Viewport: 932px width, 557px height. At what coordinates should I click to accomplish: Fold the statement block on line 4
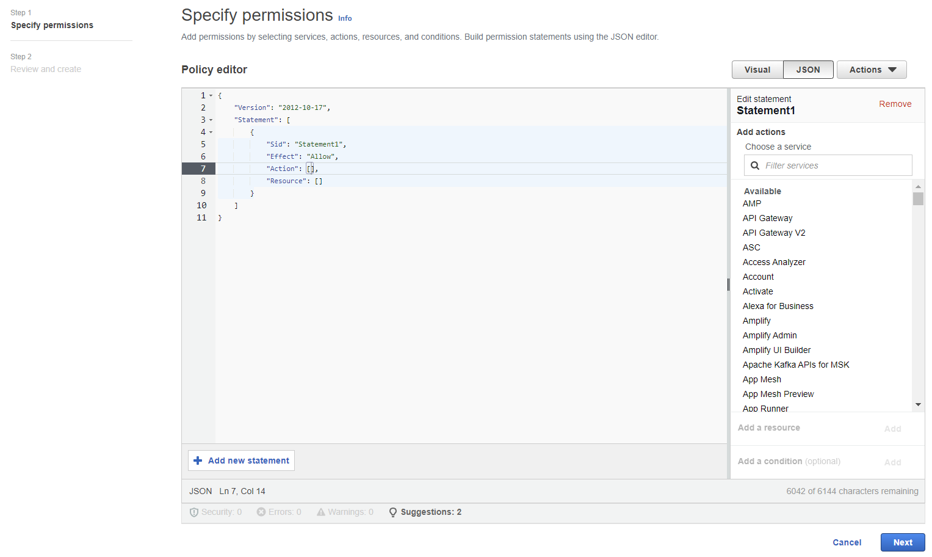pyautogui.click(x=211, y=133)
